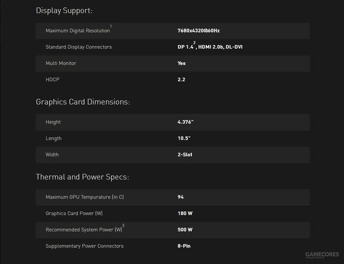Click the 7680x4320@60Hz resolution value
344x264 pixels.
tap(198, 31)
